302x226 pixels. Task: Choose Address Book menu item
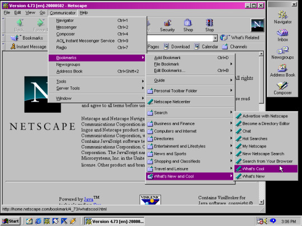point(97,71)
